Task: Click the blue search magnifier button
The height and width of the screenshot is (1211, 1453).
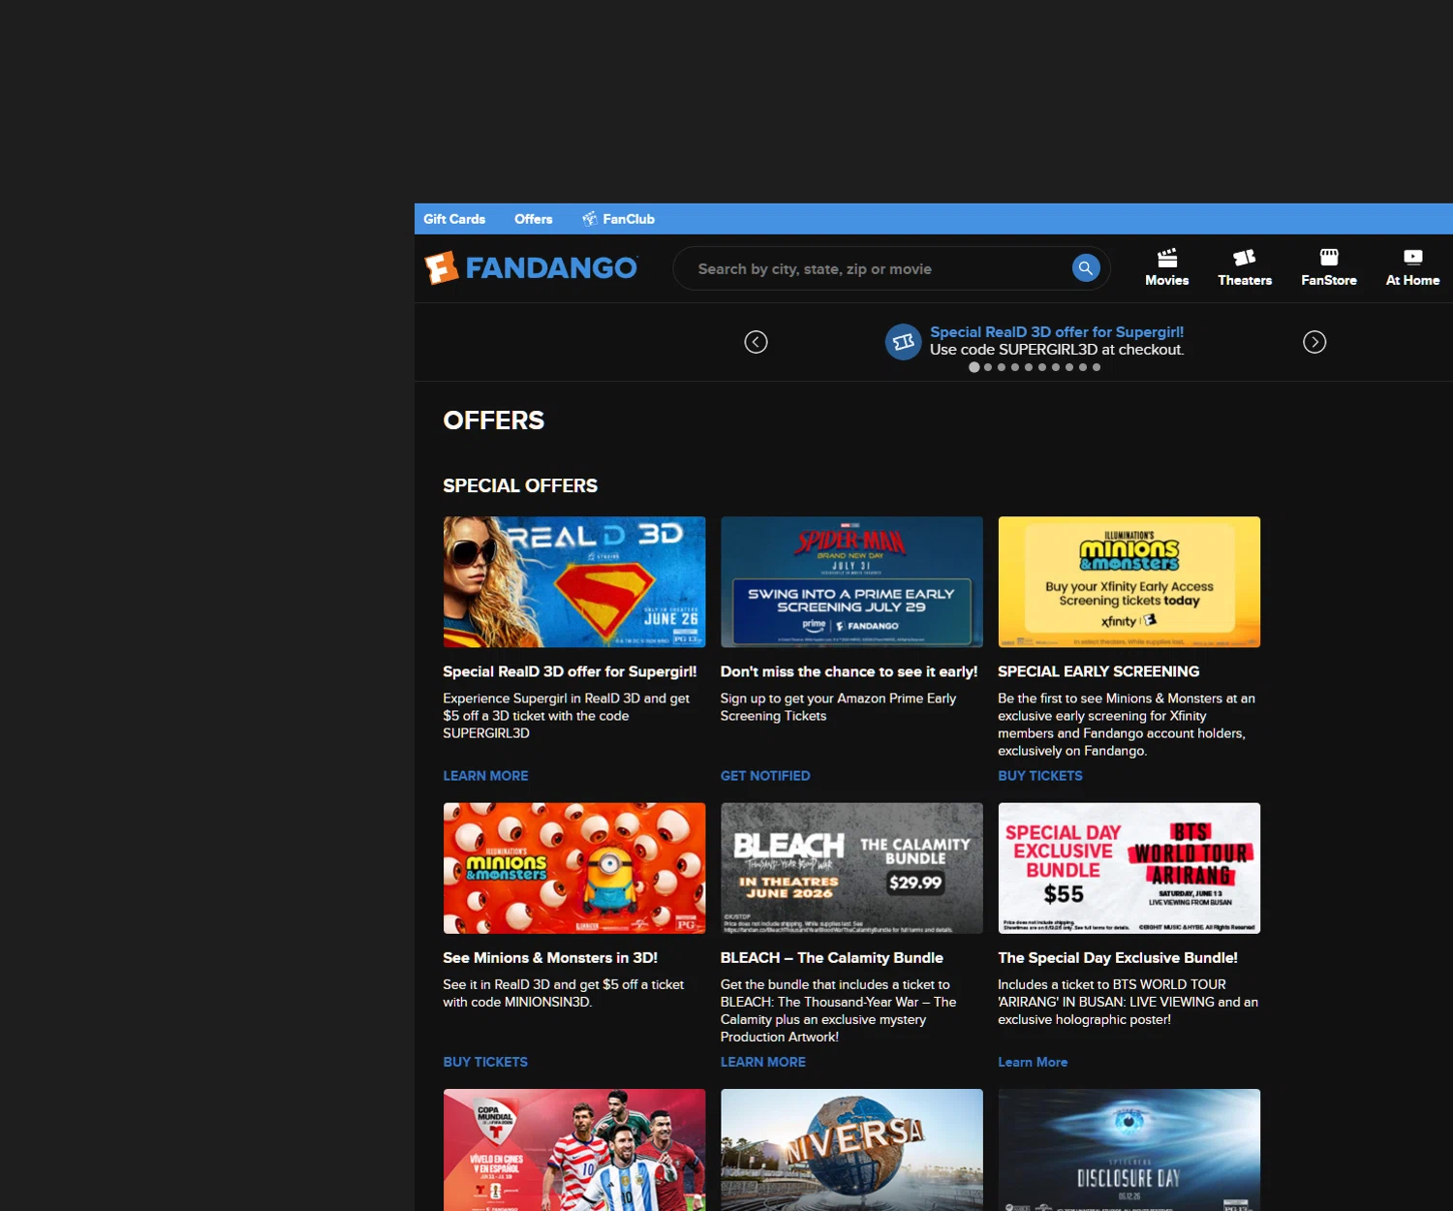Action: coord(1086,268)
